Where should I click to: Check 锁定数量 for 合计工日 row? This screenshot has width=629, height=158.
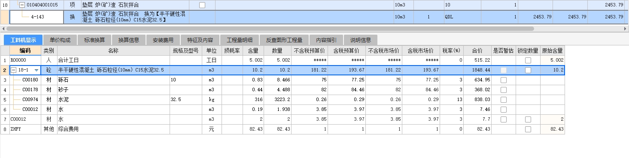pyautogui.click(x=528, y=60)
